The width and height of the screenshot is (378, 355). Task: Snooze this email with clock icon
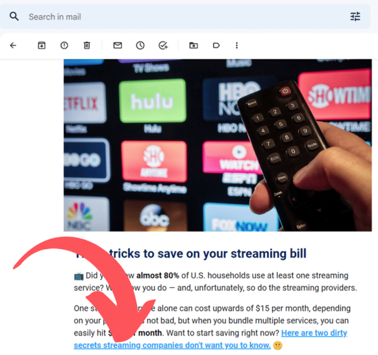(140, 46)
